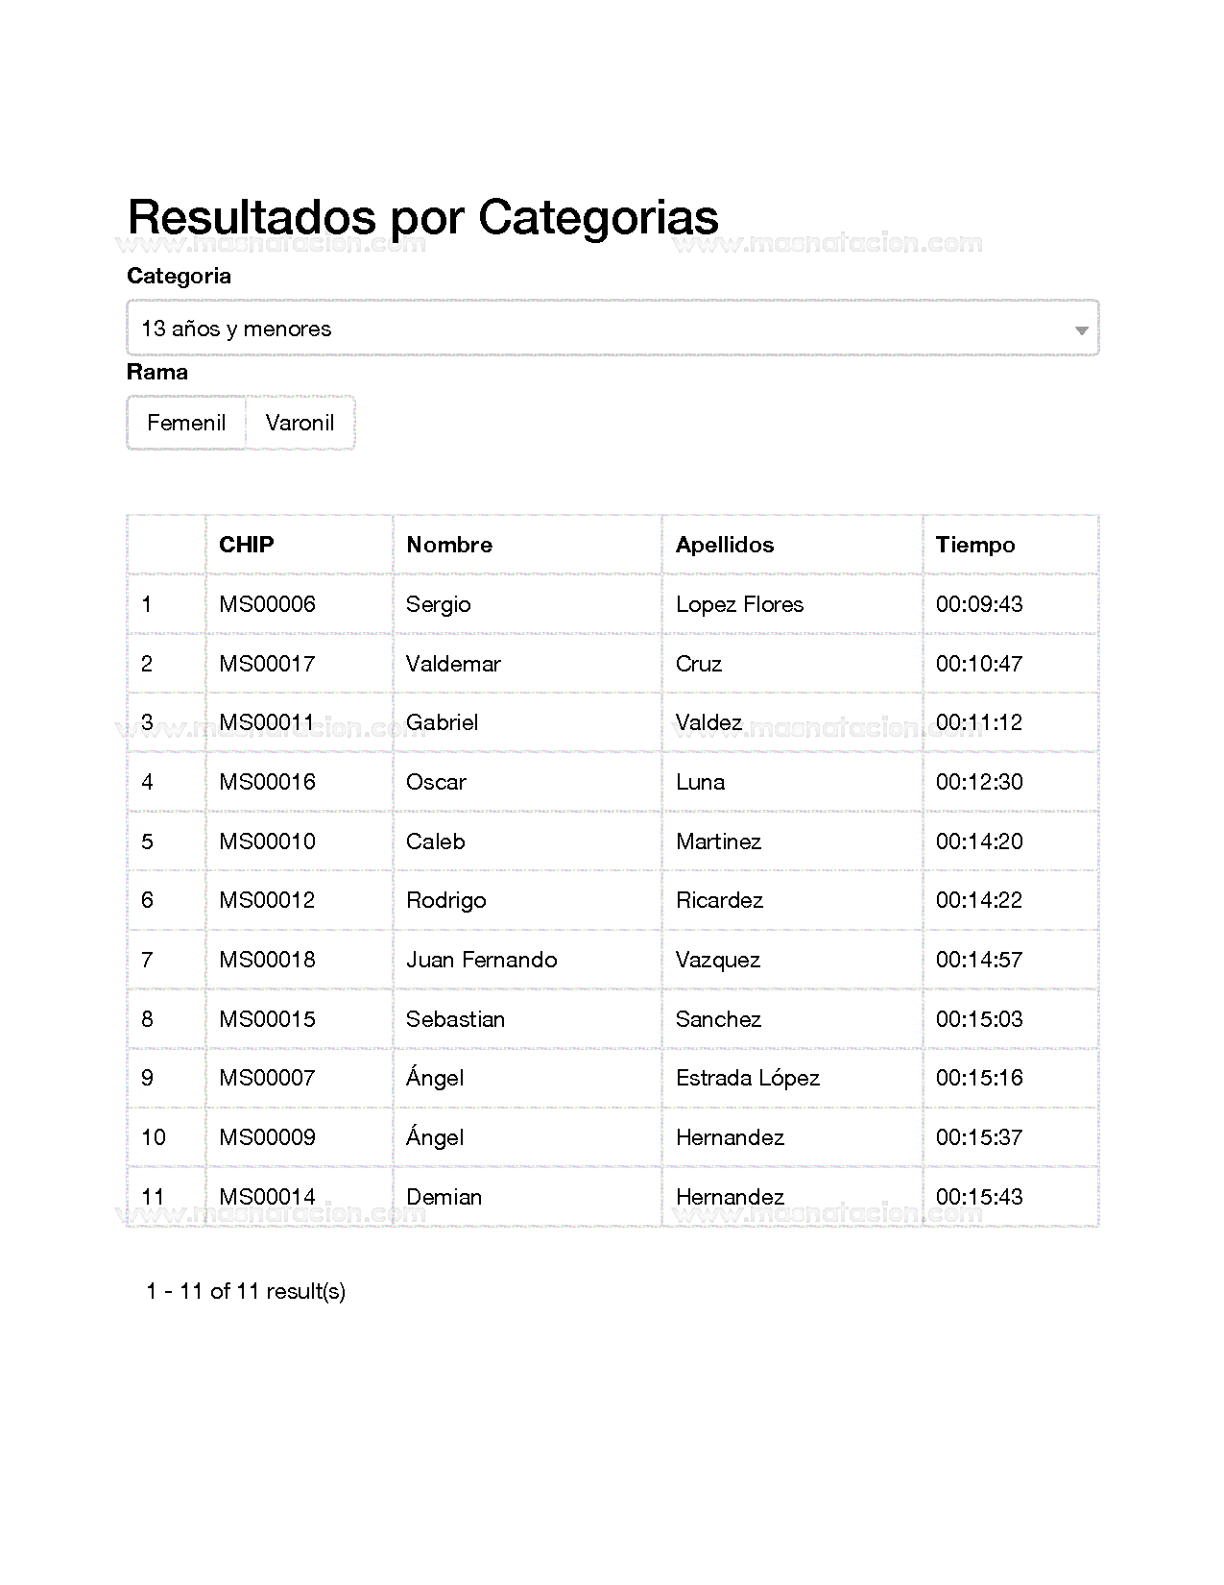Click chip code MS00009
Screen dimensions: 1224x1585
click(x=267, y=1137)
